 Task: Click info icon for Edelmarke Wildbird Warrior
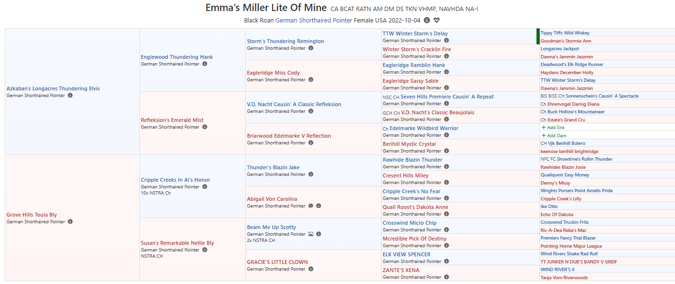click(446, 135)
